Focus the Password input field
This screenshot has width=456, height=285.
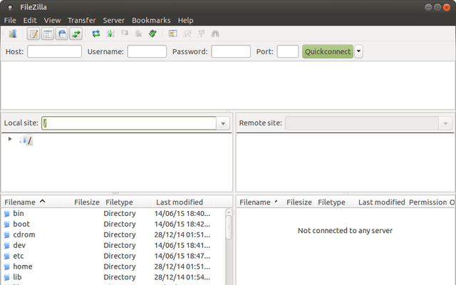pyautogui.click(x=231, y=51)
